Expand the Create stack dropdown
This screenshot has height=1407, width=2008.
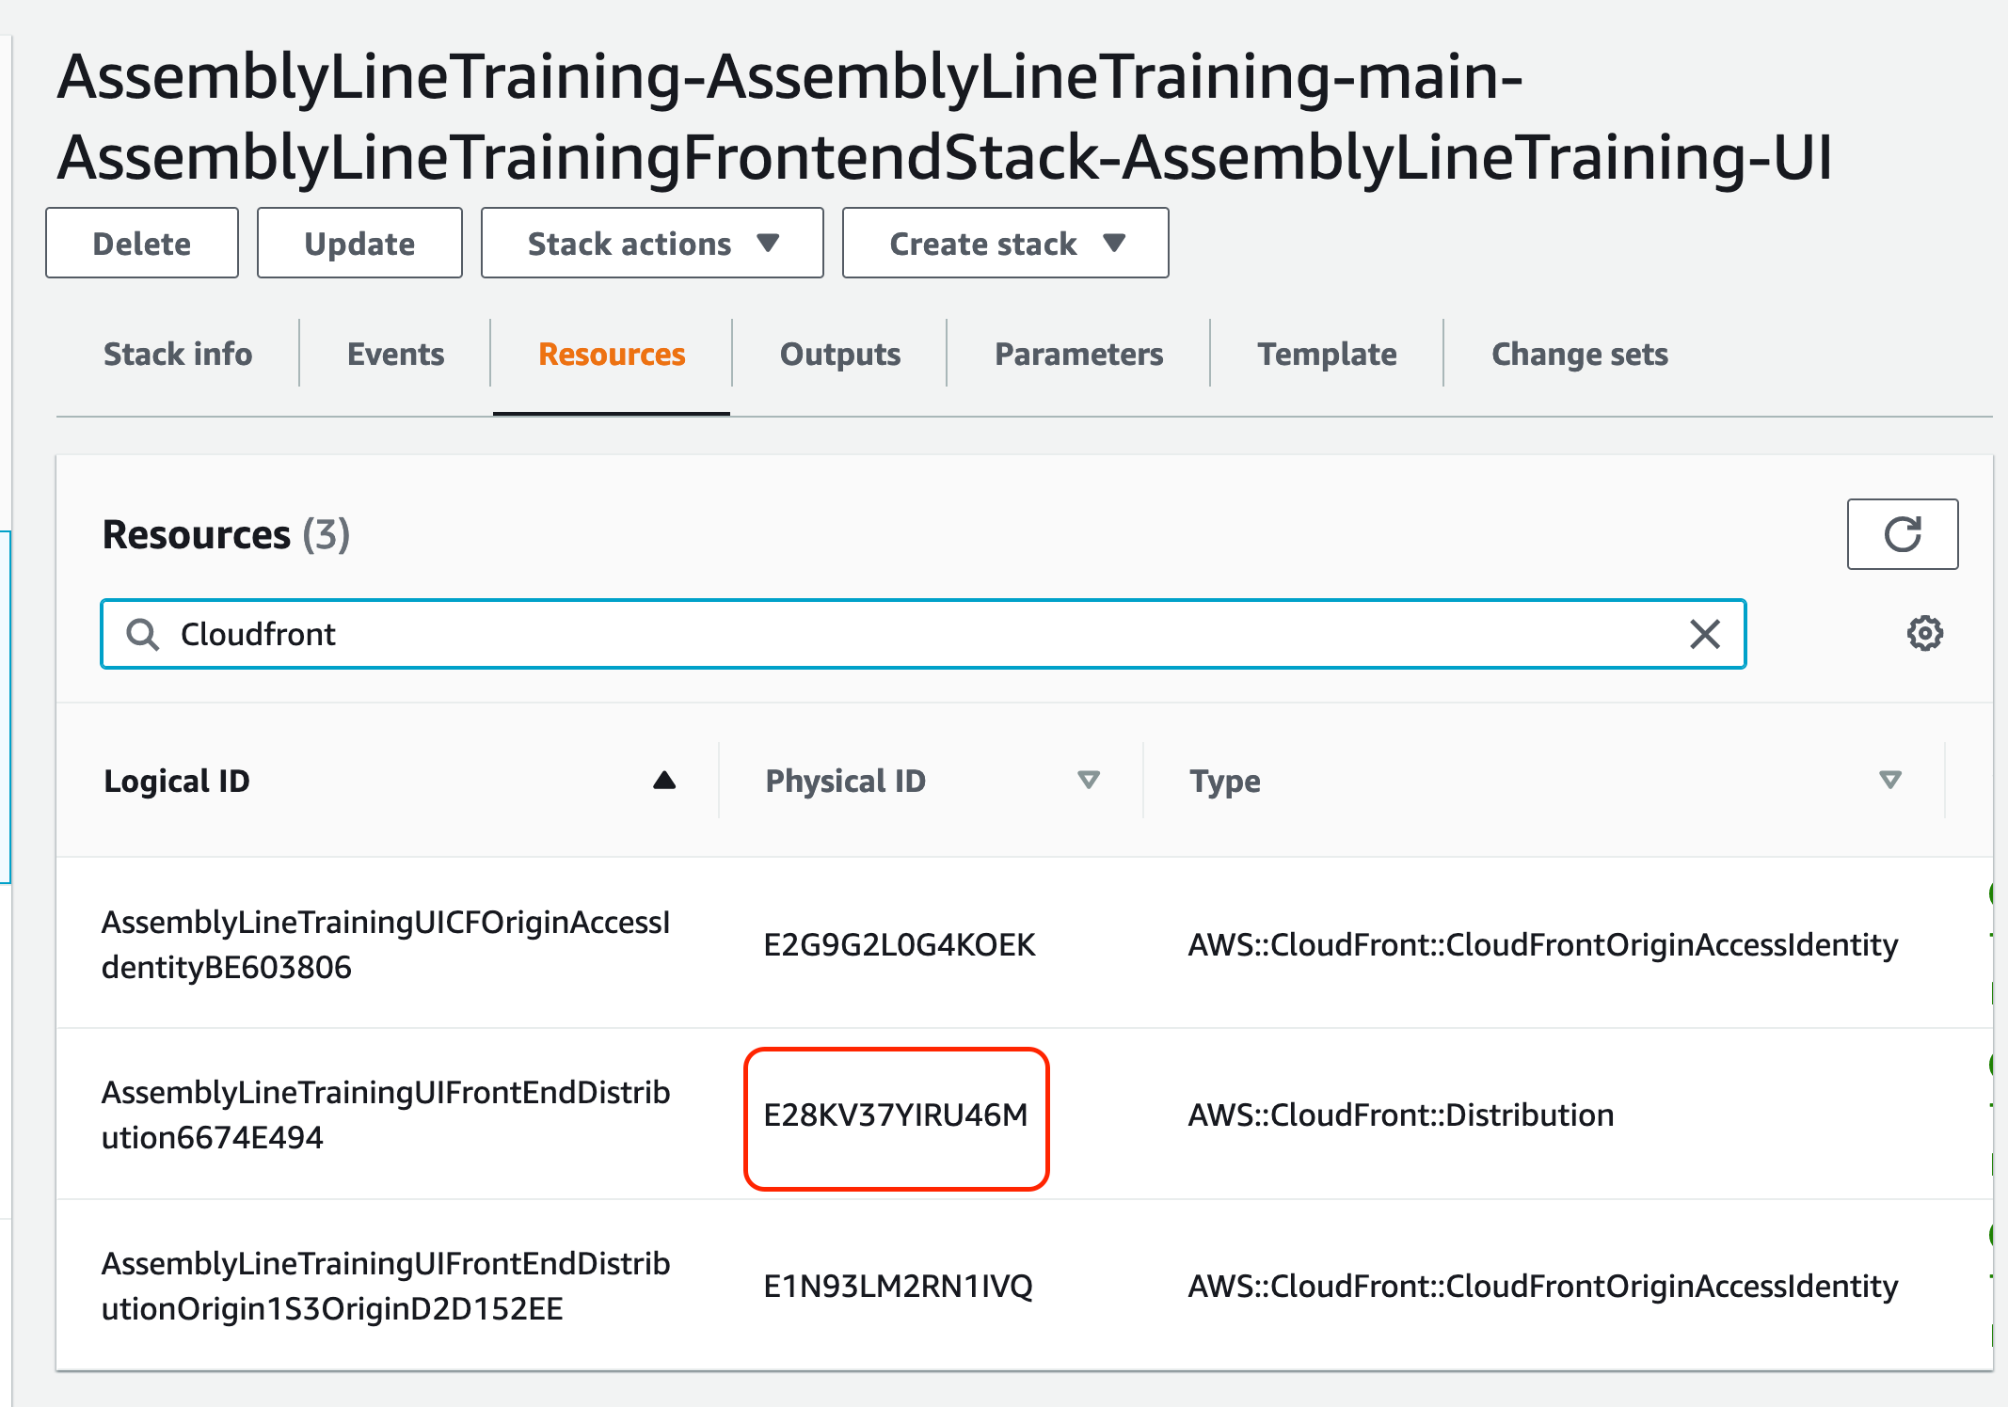click(1005, 244)
